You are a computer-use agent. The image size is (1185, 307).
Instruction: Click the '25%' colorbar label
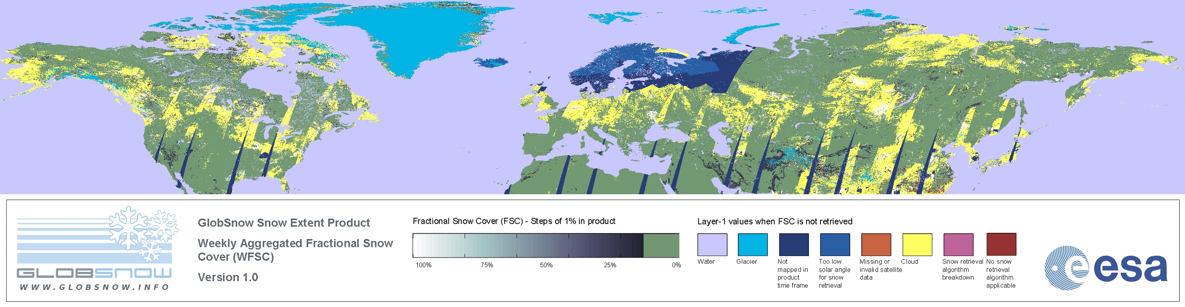coord(610,265)
